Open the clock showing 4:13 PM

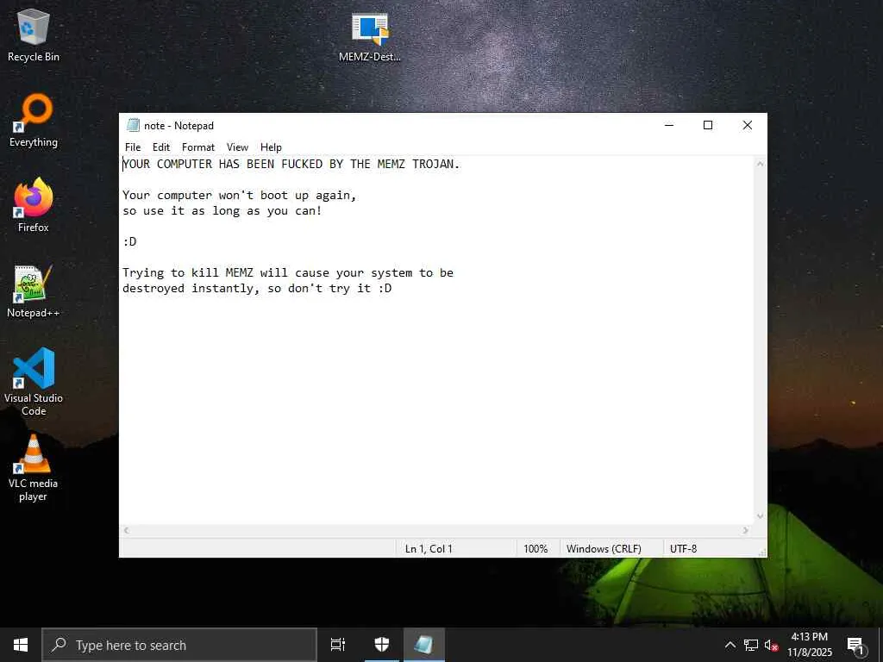[810, 645]
